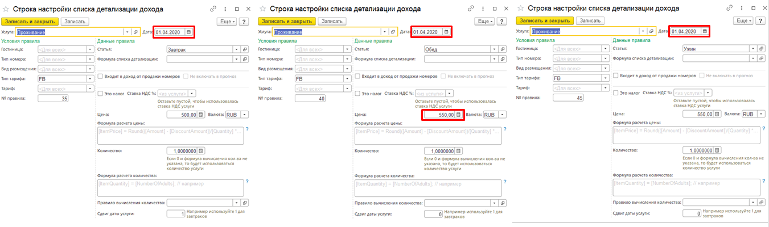769x227 pixels.
Task: Expand Тариф dropdown in Обед window
Action: (347, 88)
